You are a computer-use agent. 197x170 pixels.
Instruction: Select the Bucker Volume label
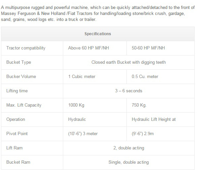point(21,76)
